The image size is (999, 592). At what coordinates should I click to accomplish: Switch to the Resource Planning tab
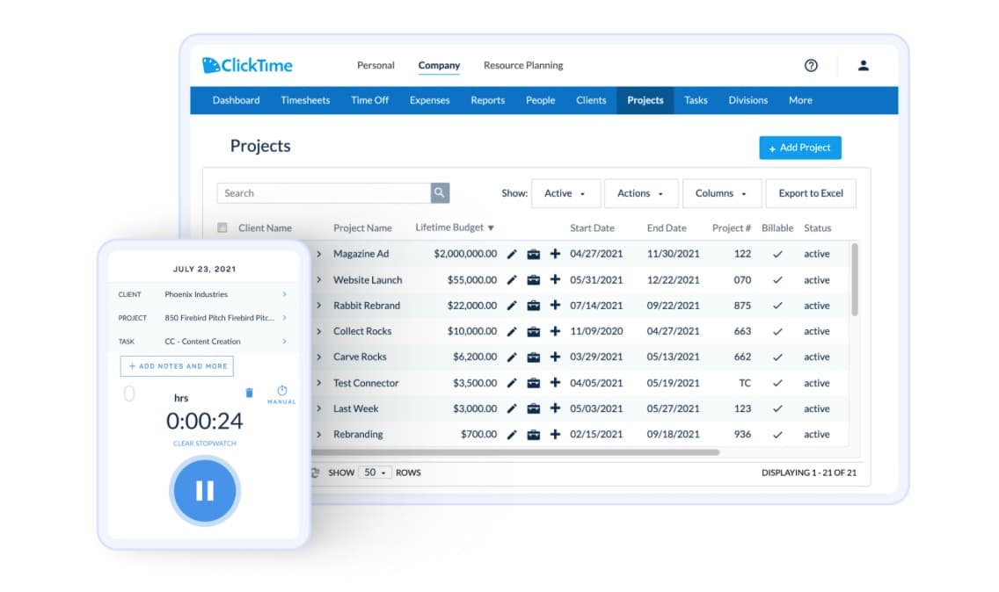pos(522,65)
